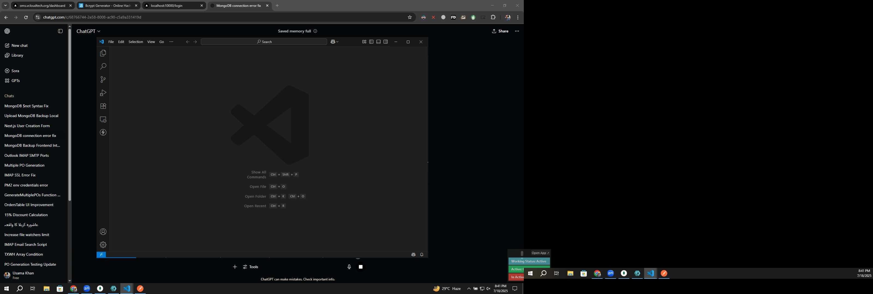This screenshot has width=873, height=294.
Task: Open VS Code menu overflow ellipsis
Action: click(171, 42)
